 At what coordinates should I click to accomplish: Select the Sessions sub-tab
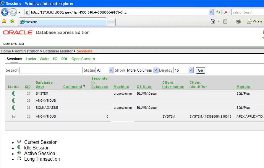pyautogui.click(x=14, y=59)
